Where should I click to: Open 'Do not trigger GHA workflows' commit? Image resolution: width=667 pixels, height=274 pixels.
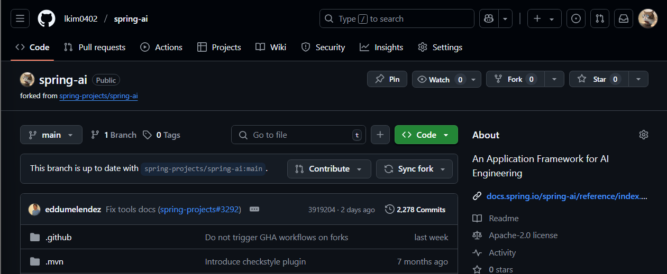pyautogui.click(x=277, y=237)
